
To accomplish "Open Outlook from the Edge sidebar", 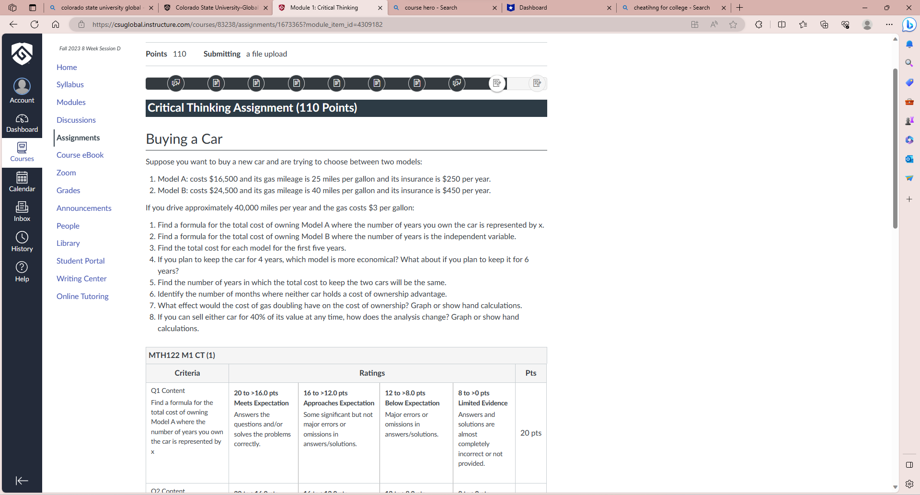I will [x=910, y=159].
